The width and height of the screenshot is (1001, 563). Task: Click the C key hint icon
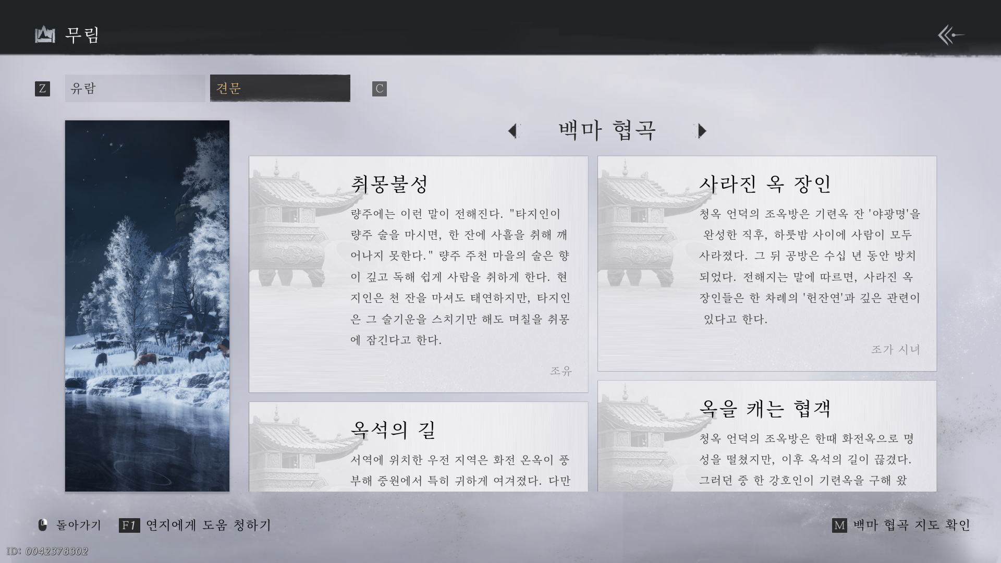pos(380,89)
